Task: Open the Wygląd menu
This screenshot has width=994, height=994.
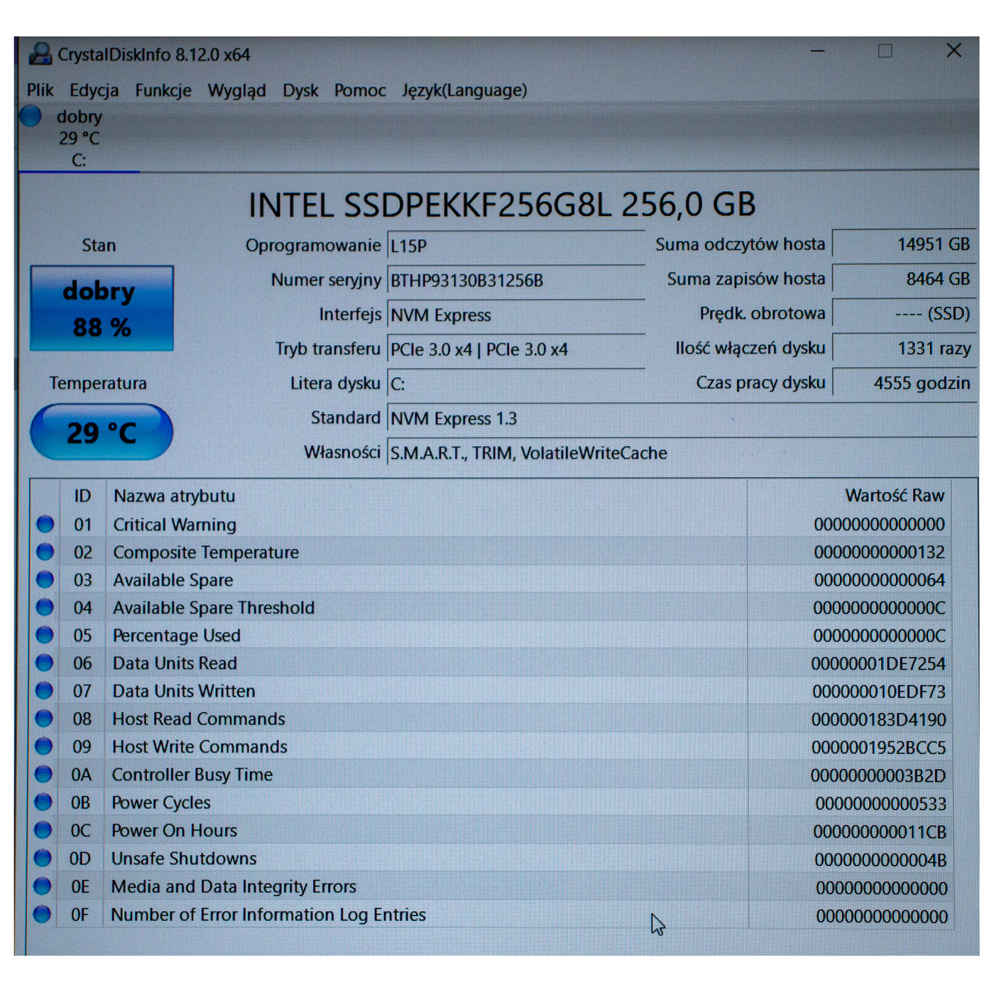Action: coord(236,90)
